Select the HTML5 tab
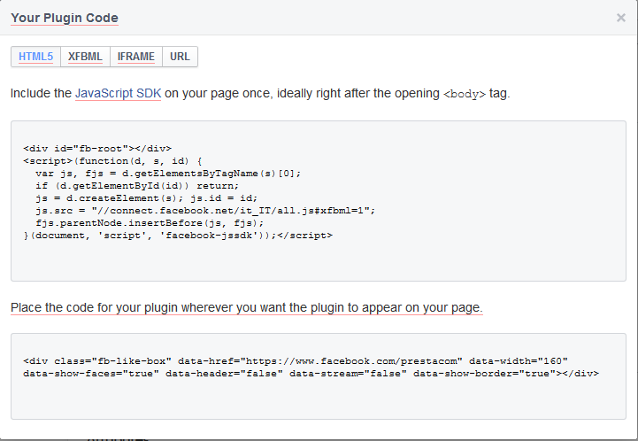Image resolution: width=638 pixels, height=441 pixels. 35,57
